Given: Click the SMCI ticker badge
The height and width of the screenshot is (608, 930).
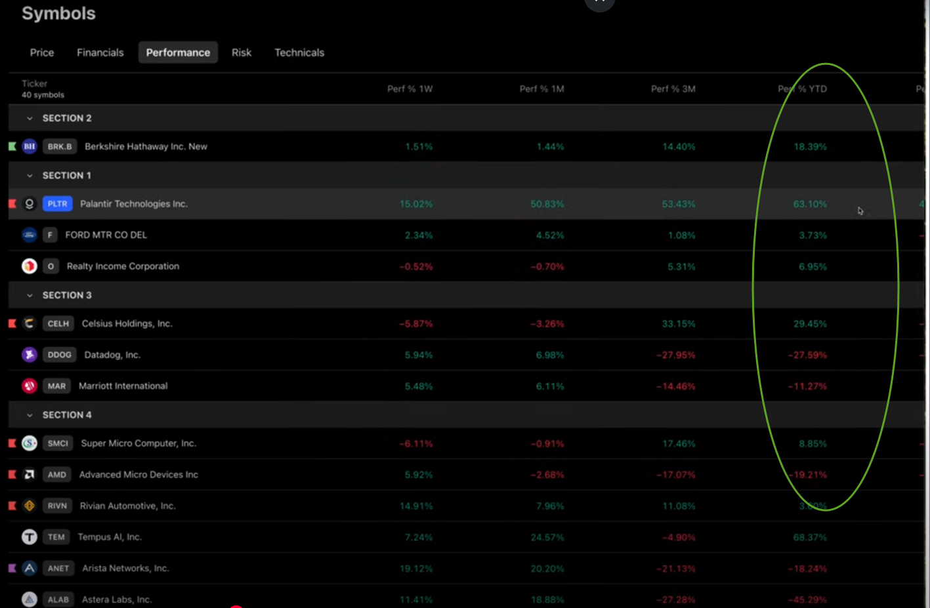Looking at the screenshot, I should click(x=58, y=443).
